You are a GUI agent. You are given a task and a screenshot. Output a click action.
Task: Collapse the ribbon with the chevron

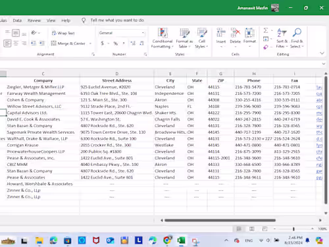click(x=322, y=53)
